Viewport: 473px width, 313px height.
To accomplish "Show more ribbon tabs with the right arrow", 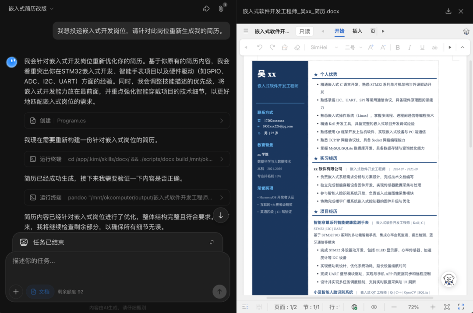I will [x=383, y=31].
